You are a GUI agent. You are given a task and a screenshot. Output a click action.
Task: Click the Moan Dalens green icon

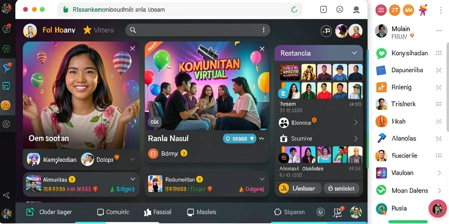381,190
